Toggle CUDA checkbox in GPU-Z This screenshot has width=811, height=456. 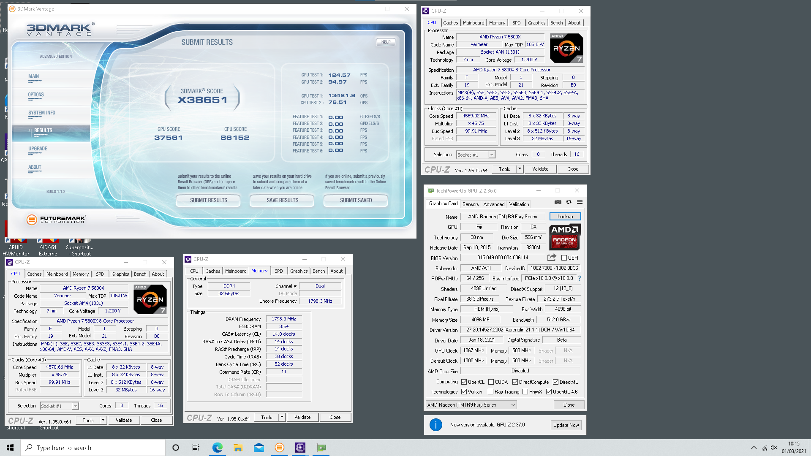(491, 382)
